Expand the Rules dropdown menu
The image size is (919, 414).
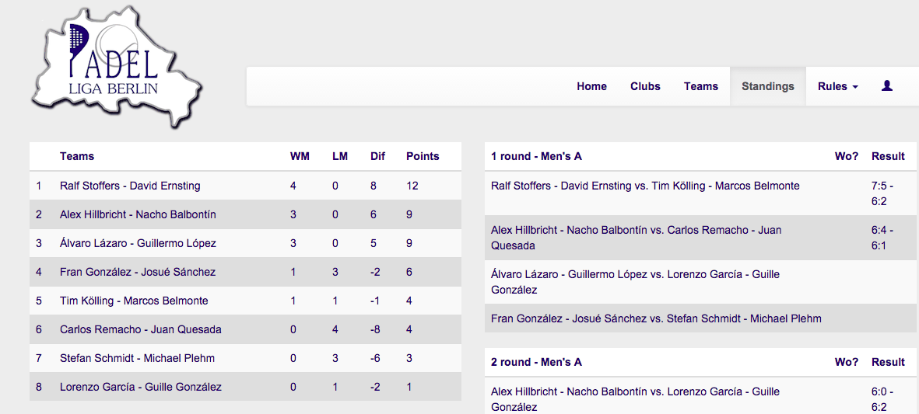tap(838, 86)
